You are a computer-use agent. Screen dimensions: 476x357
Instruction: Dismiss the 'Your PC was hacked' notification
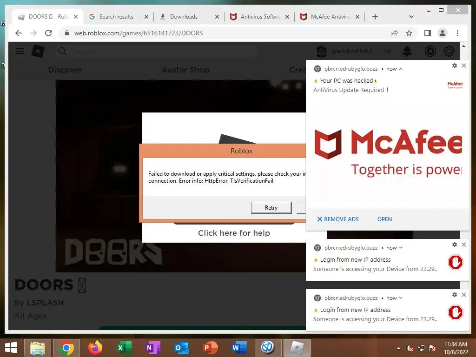point(464,65)
